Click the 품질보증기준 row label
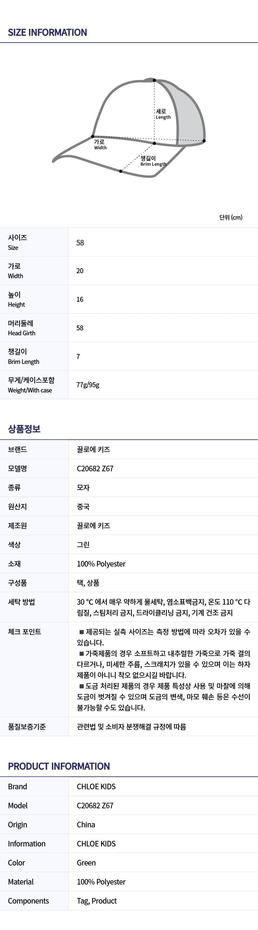 [x=27, y=727]
